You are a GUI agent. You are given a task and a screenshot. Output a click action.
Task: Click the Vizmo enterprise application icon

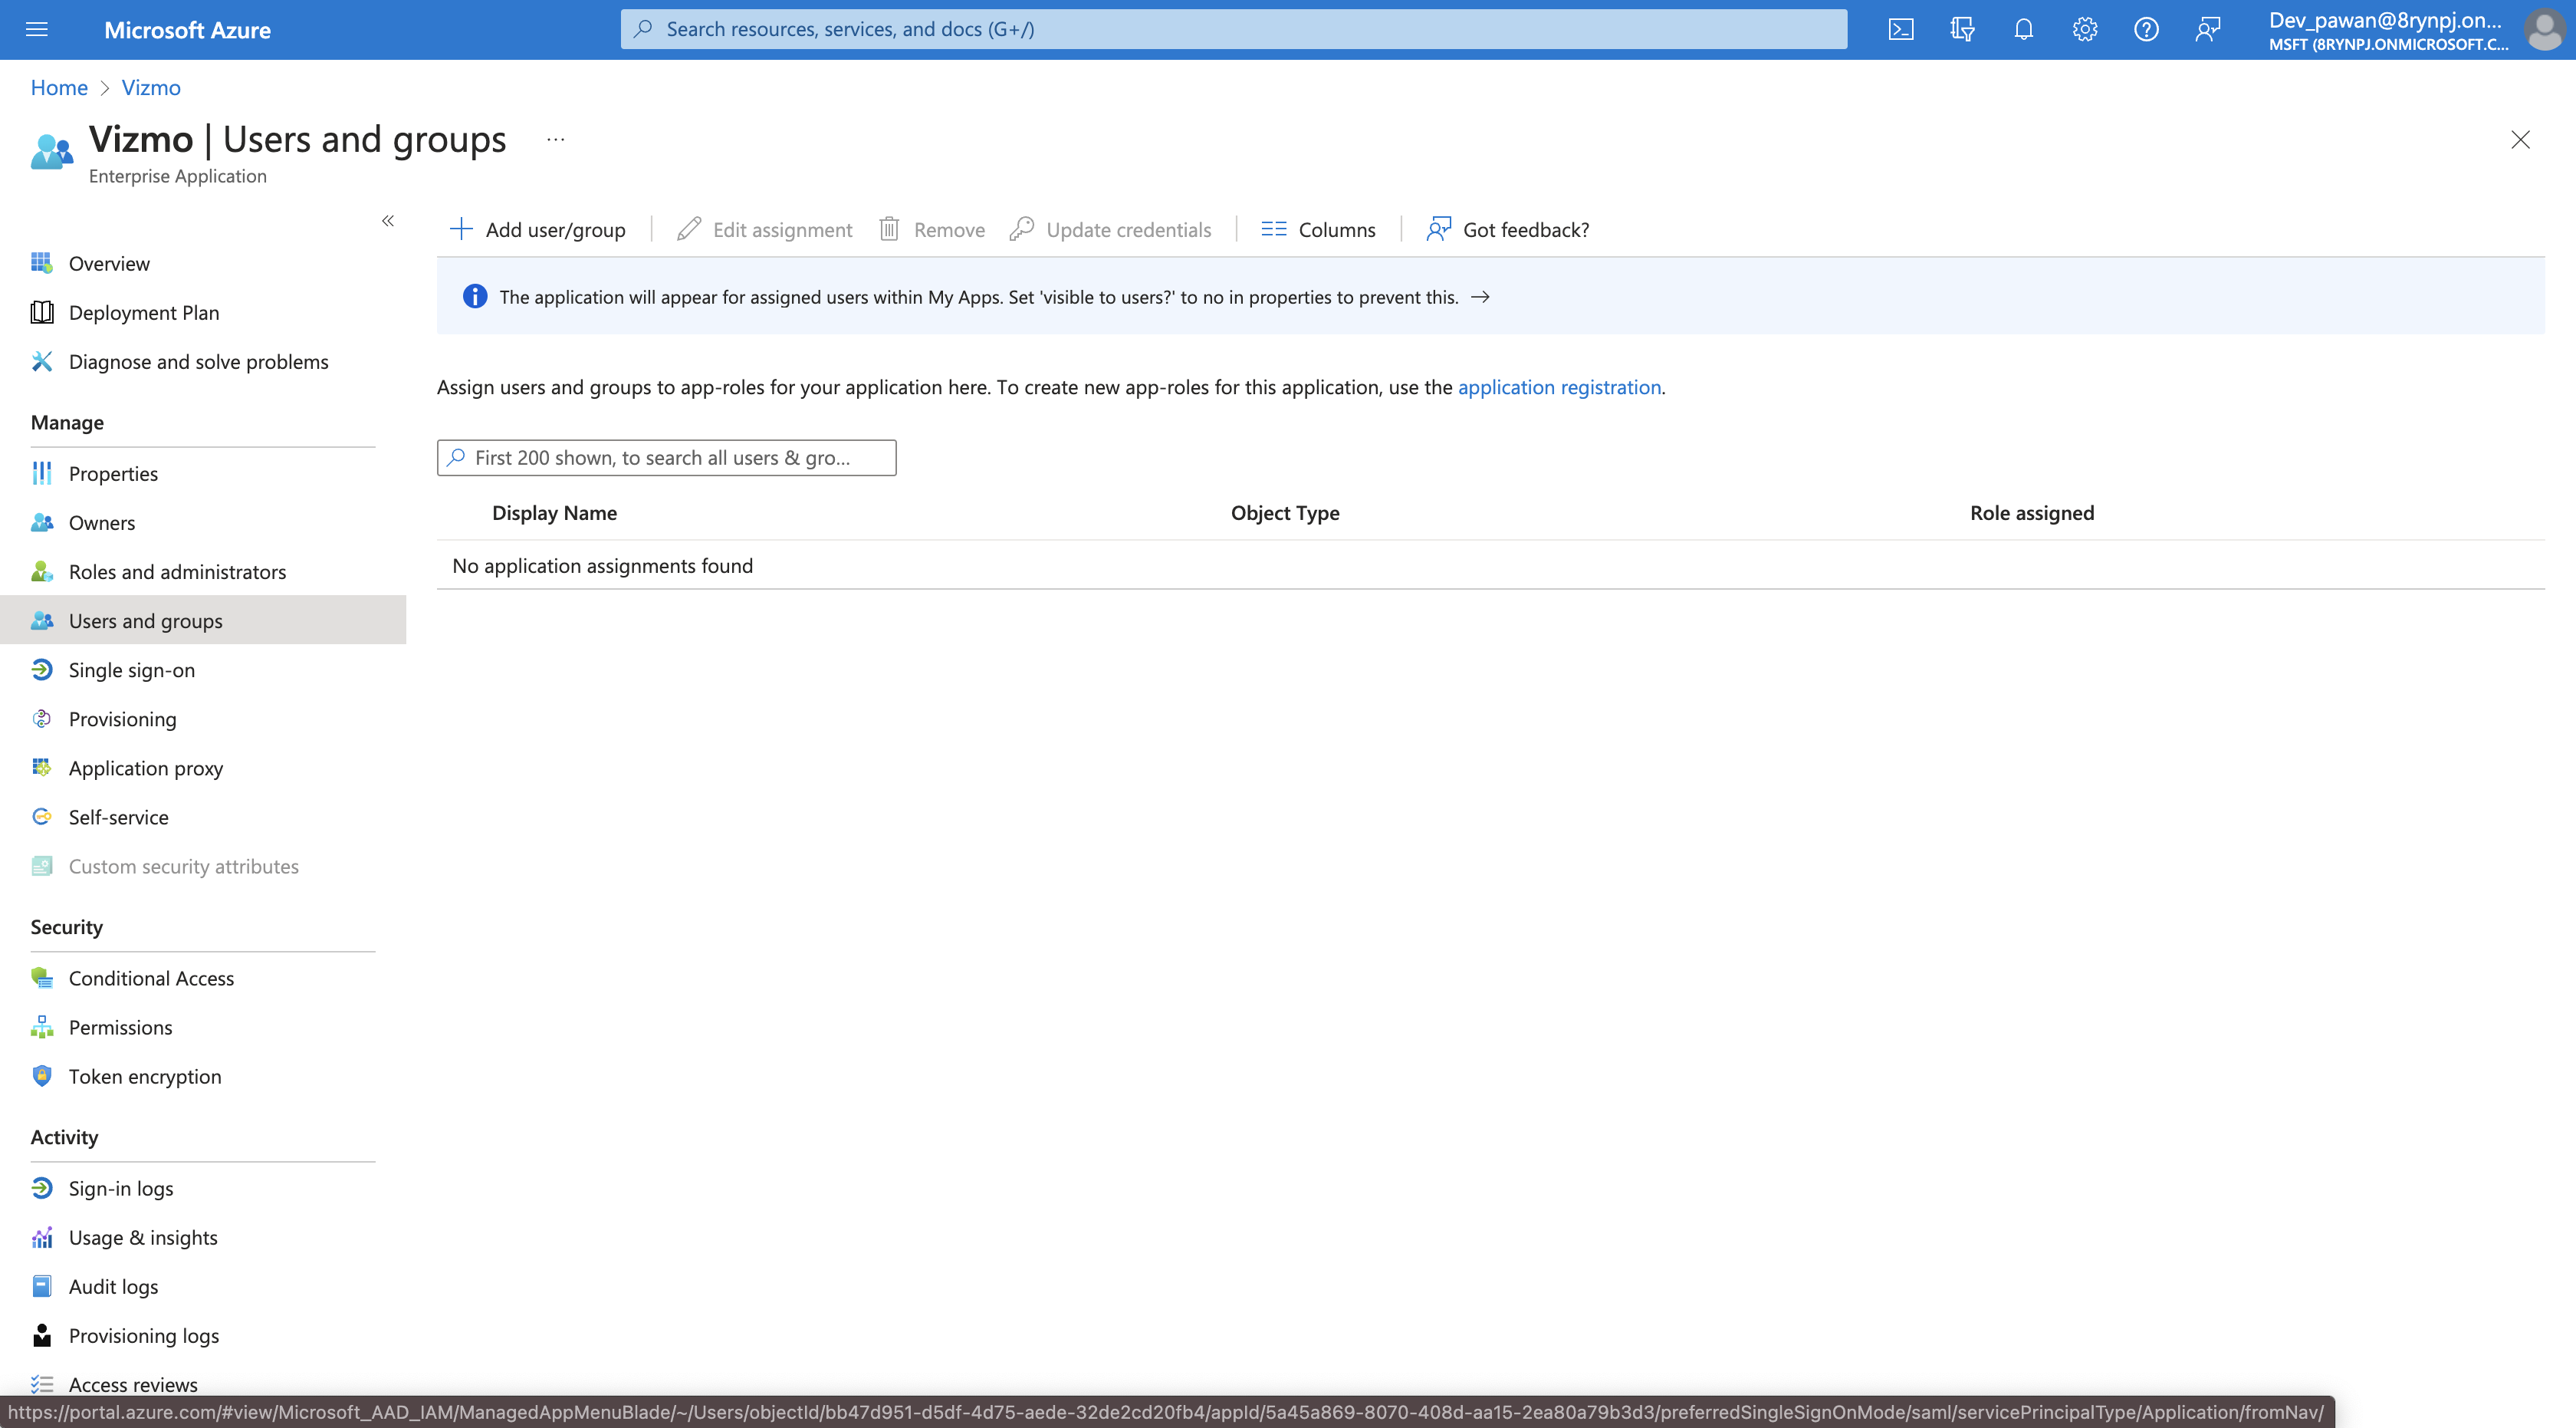(x=52, y=152)
